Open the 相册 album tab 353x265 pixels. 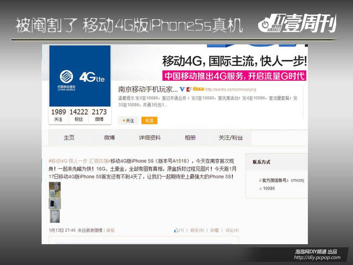[190, 138]
